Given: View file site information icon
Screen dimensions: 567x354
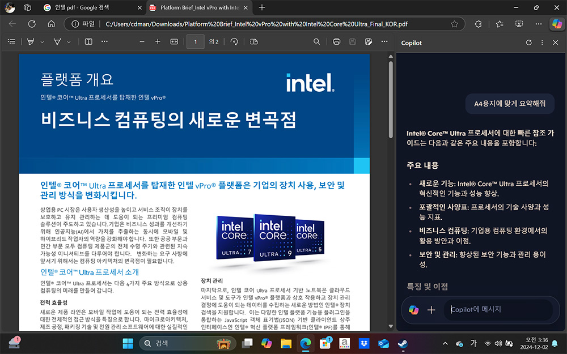Looking at the screenshot, I should coord(75,24).
